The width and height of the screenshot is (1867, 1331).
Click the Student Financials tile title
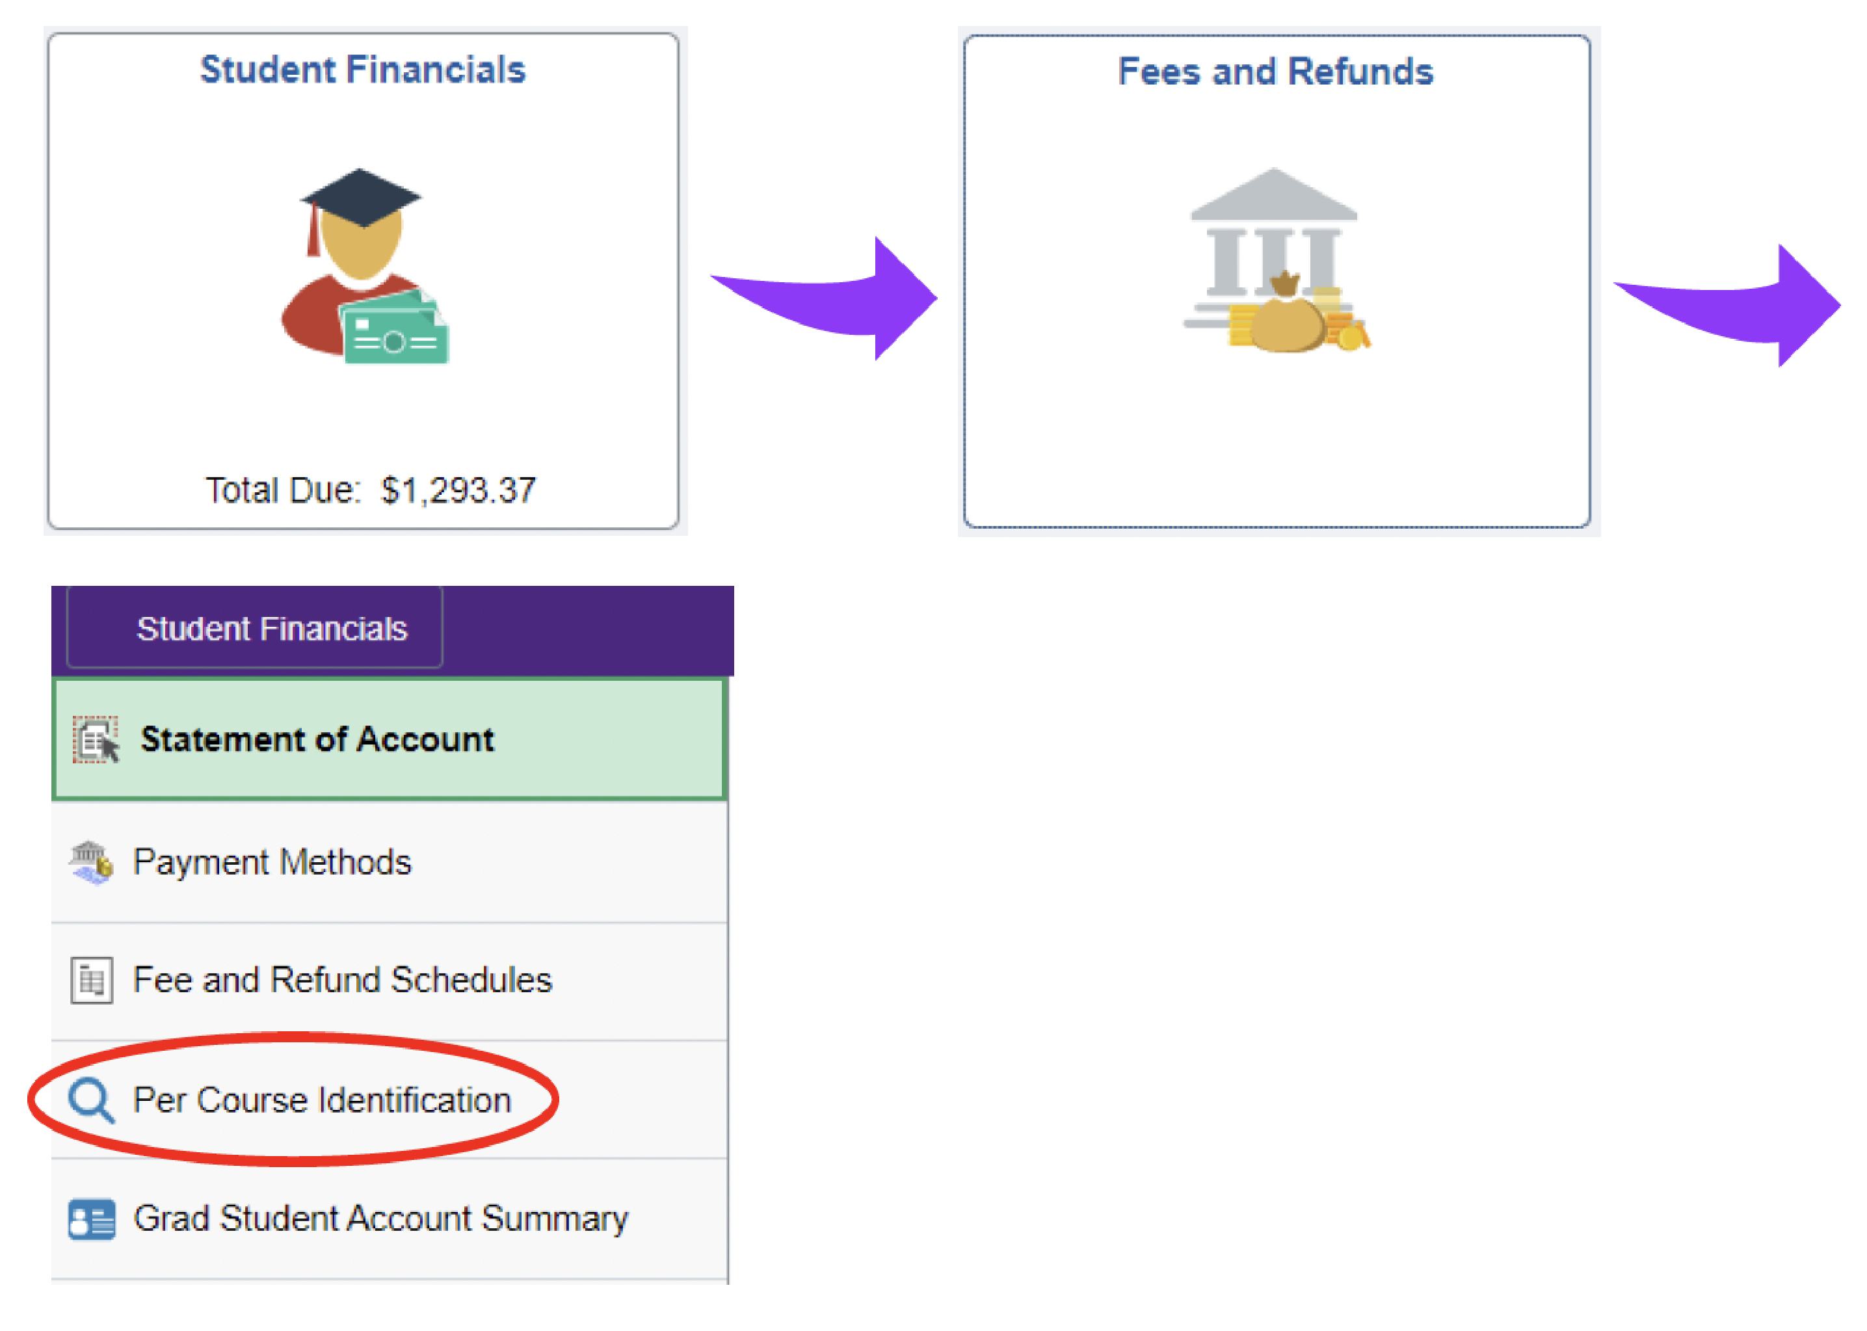[x=363, y=70]
